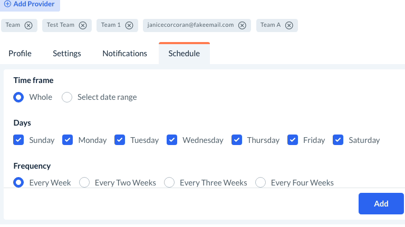The image size is (405, 227).
Task: Remove the Team 1 chip
Action: (x=129, y=25)
